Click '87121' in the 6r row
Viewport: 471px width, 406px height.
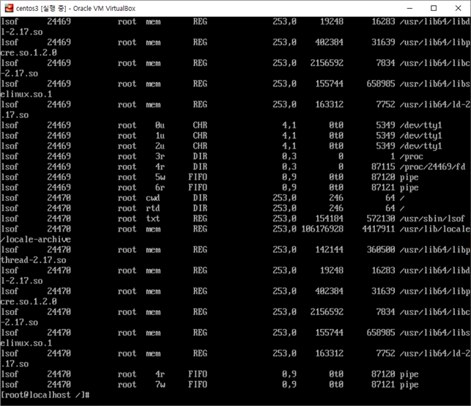(x=383, y=188)
